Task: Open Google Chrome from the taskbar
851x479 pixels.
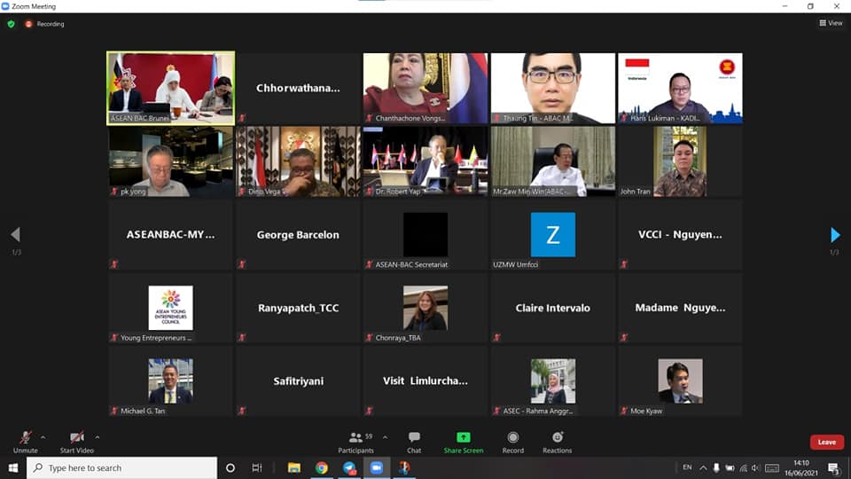Action: coord(321,467)
